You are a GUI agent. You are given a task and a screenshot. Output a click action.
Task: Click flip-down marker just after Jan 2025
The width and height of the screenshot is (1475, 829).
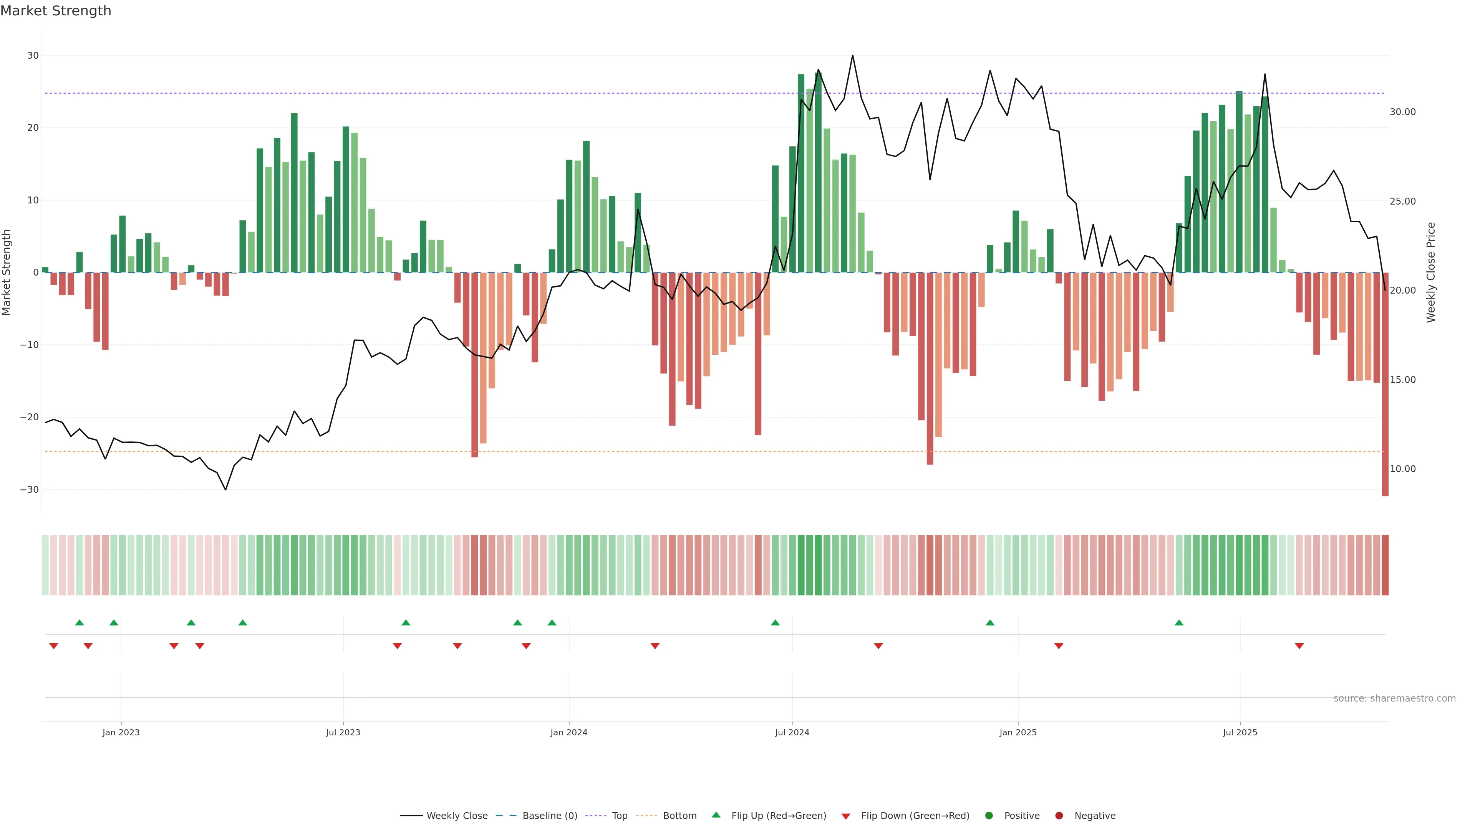tap(1059, 646)
